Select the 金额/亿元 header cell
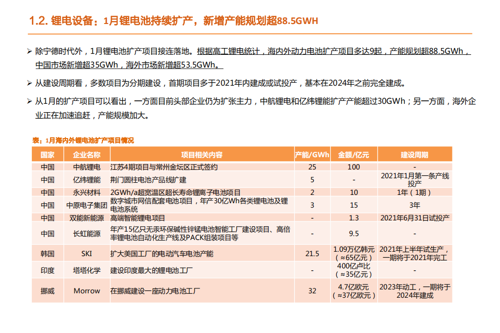Screen dimensions: 500x333 353,154
